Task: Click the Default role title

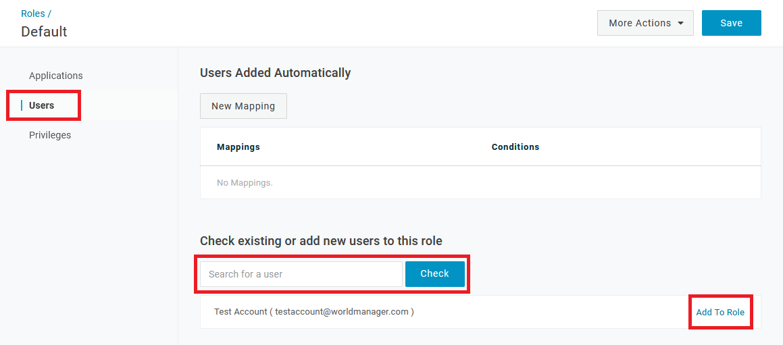Action: point(44,32)
